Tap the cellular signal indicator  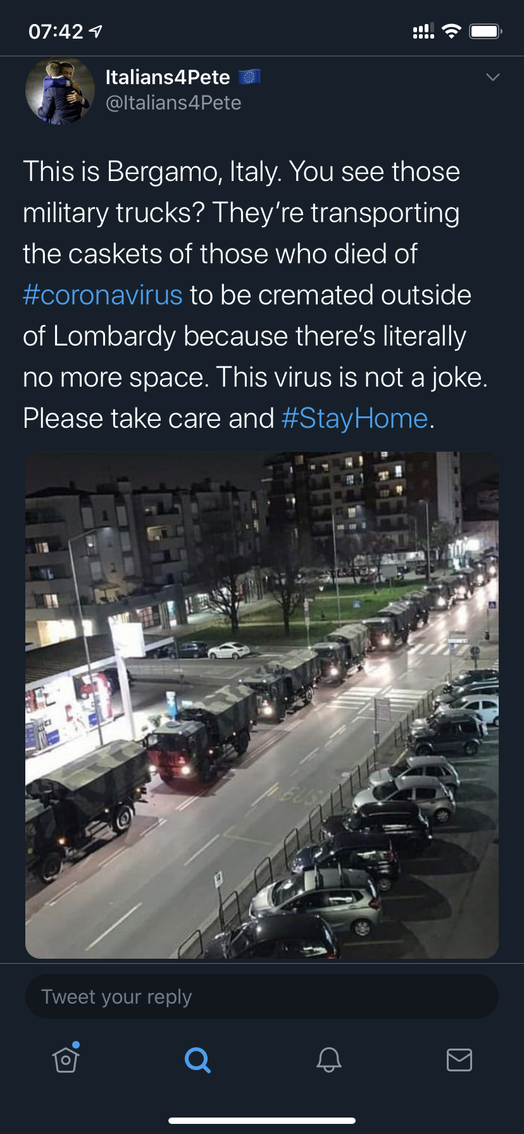pos(423,31)
